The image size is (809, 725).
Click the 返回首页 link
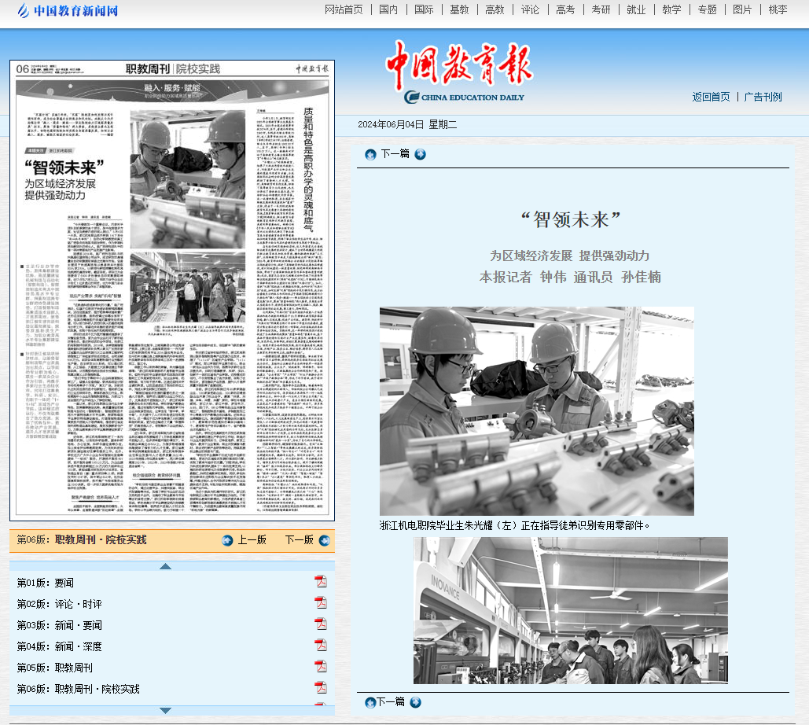tap(711, 97)
